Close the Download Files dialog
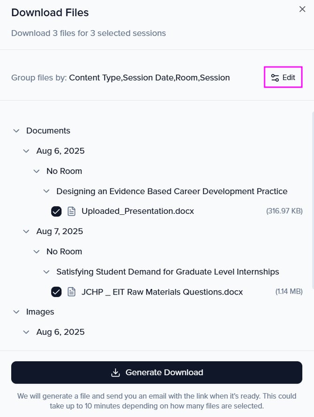The width and height of the screenshot is (314, 417). 302,9
